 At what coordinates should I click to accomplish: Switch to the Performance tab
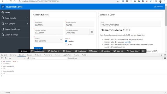tap(48, 55)
